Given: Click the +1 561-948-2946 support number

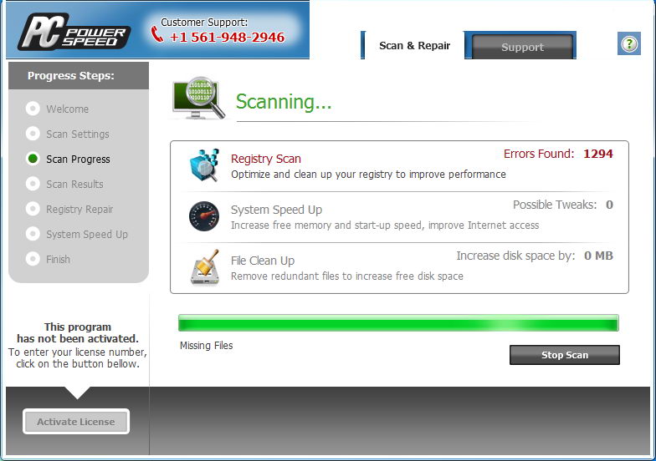Looking at the screenshot, I should tap(228, 37).
